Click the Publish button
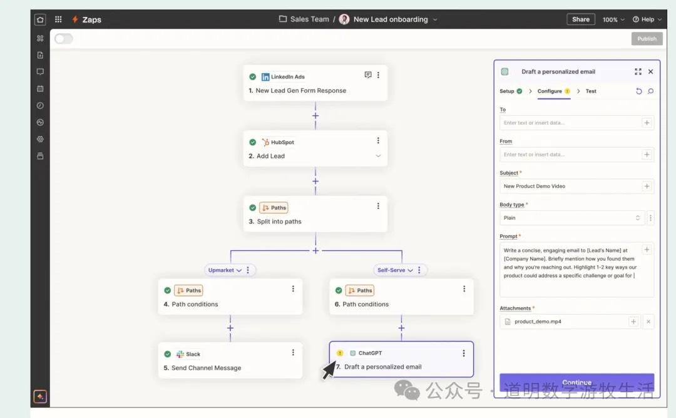The height and width of the screenshot is (418, 676). coord(647,39)
